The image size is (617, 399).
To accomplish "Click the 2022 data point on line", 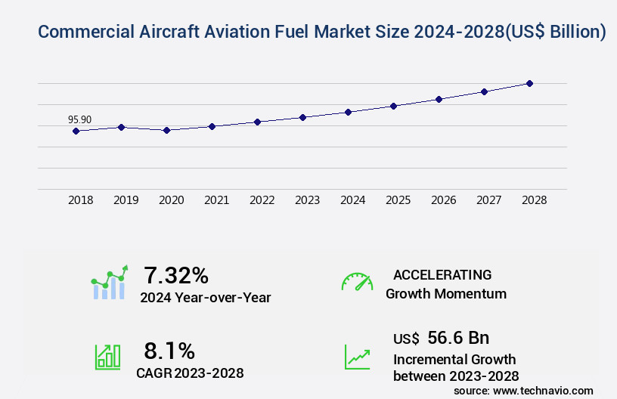I will (257, 122).
